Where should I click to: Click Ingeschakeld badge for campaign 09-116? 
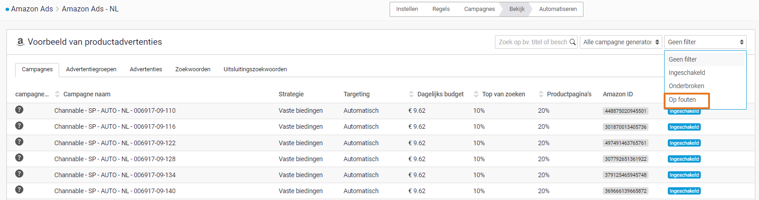tap(684, 127)
